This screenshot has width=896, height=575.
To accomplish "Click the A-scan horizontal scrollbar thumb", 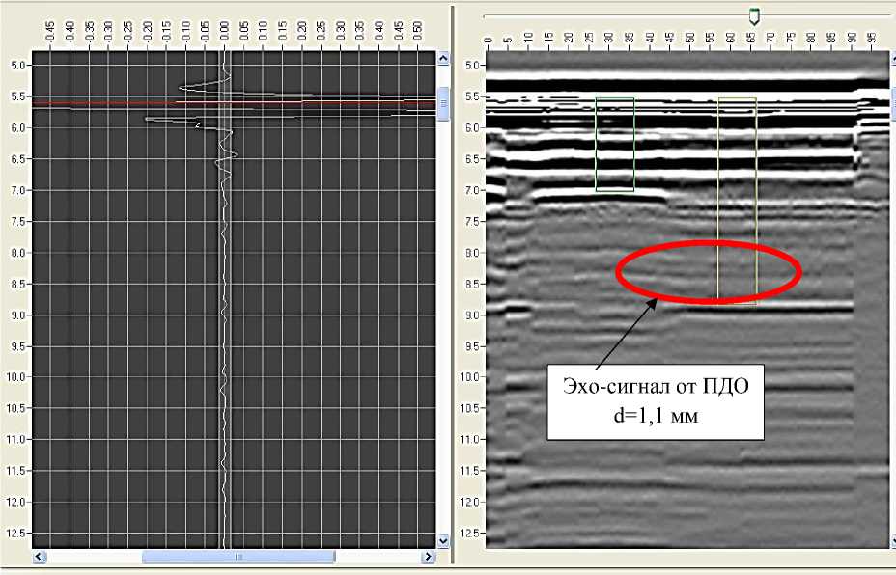I will coord(238,556).
